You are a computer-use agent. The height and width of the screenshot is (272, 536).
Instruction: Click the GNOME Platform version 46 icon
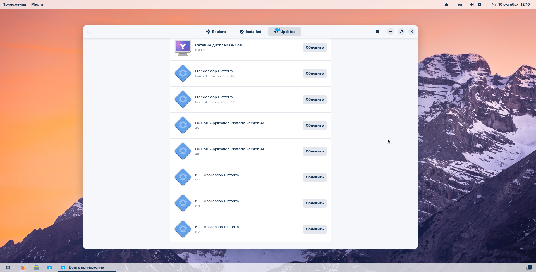tap(183, 151)
